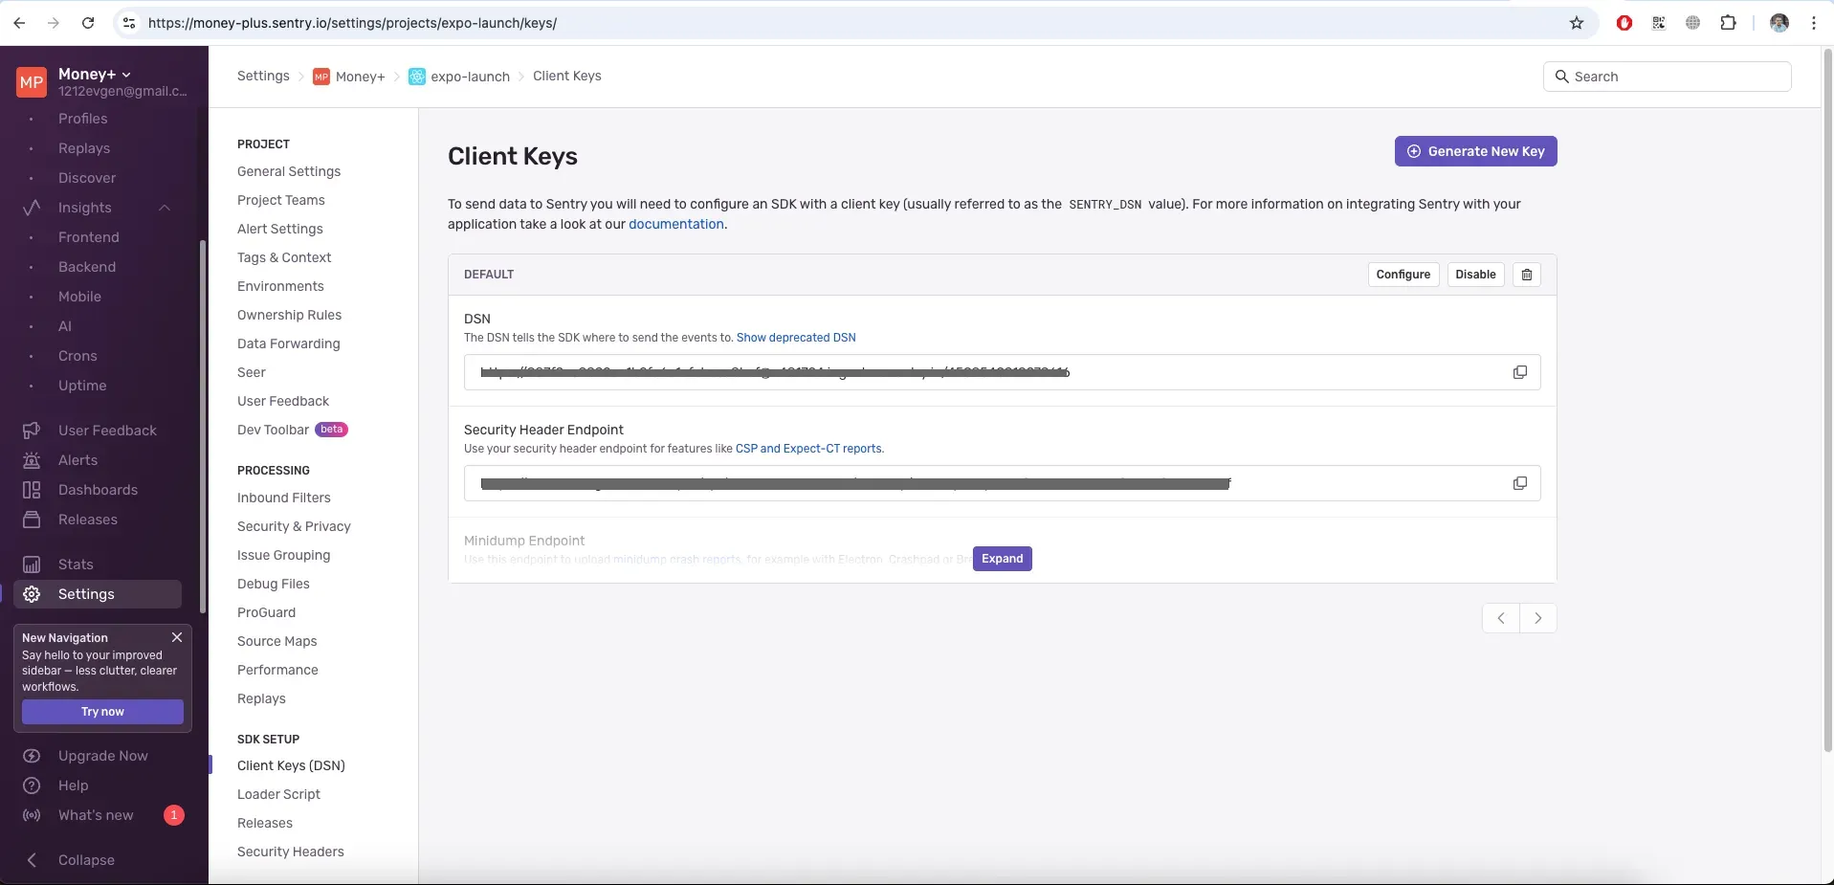Screen dimensions: 1834x885
Task: Open the Money+ organization dropdown
Action: (95, 74)
